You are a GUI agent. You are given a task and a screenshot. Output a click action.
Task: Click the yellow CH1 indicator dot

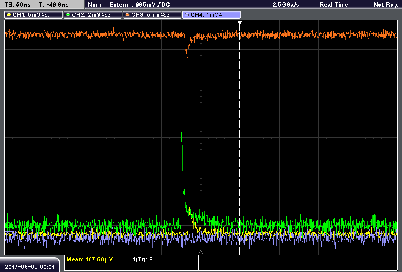click(x=9, y=15)
